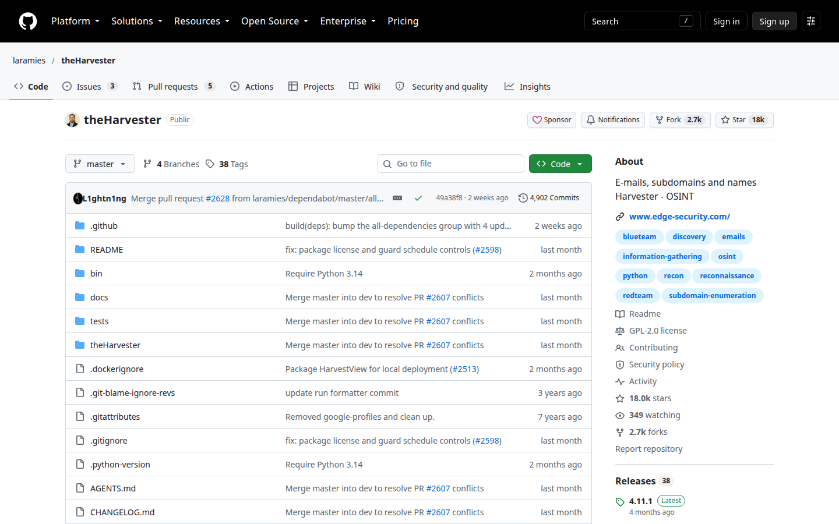Open the Pull requests tab
The width and height of the screenshot is (839, 524).
click(174, 86)
